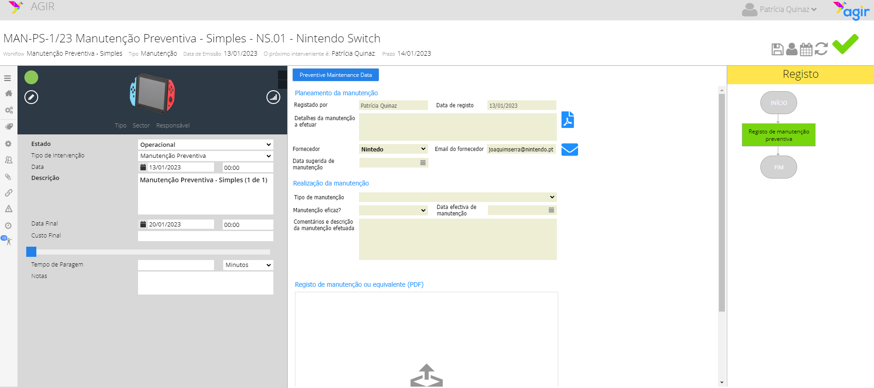Image resolution: width=874 pixels, height=388 pixels.
Task: Click the user avatar icon in the top bar
Action: point(749,10)
